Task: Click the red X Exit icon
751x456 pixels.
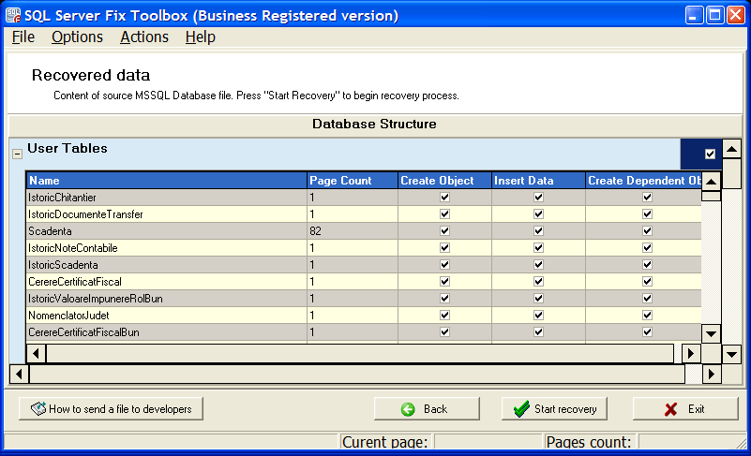Action: (671, 409)
